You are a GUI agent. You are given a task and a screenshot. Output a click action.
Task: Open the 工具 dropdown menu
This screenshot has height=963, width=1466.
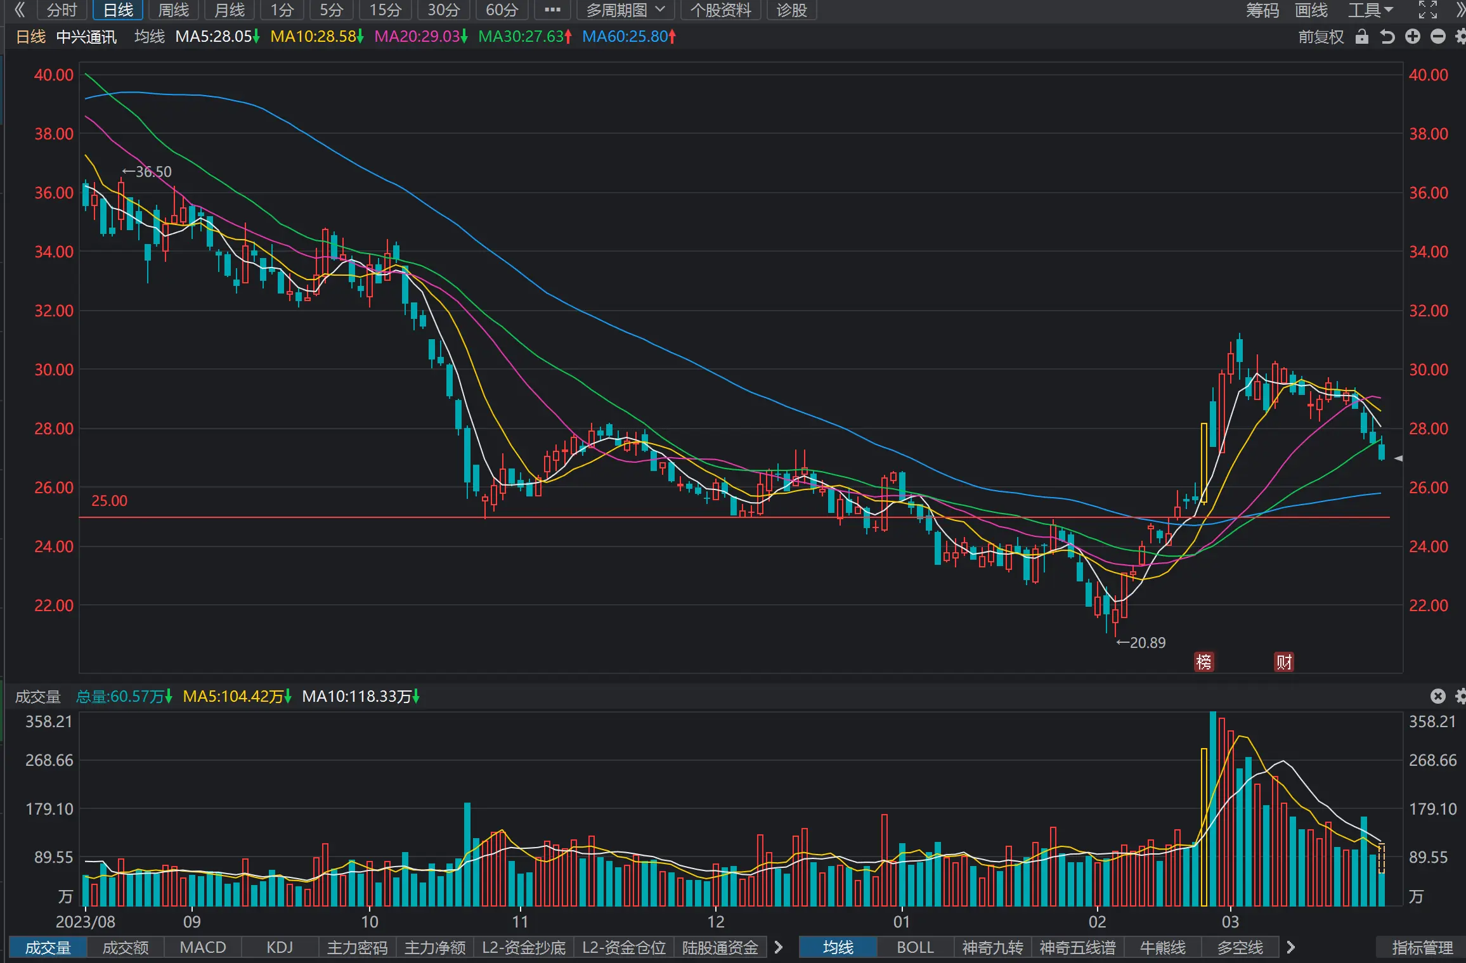[x=1370, y=10]
